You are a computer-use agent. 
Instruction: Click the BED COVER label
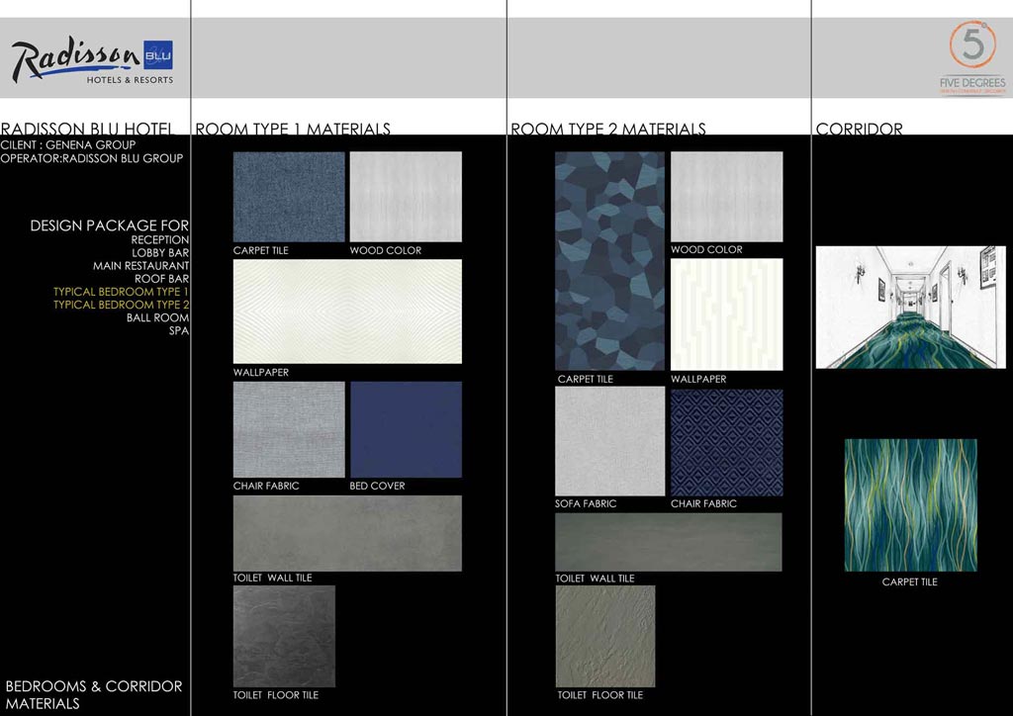pos(377,487)
